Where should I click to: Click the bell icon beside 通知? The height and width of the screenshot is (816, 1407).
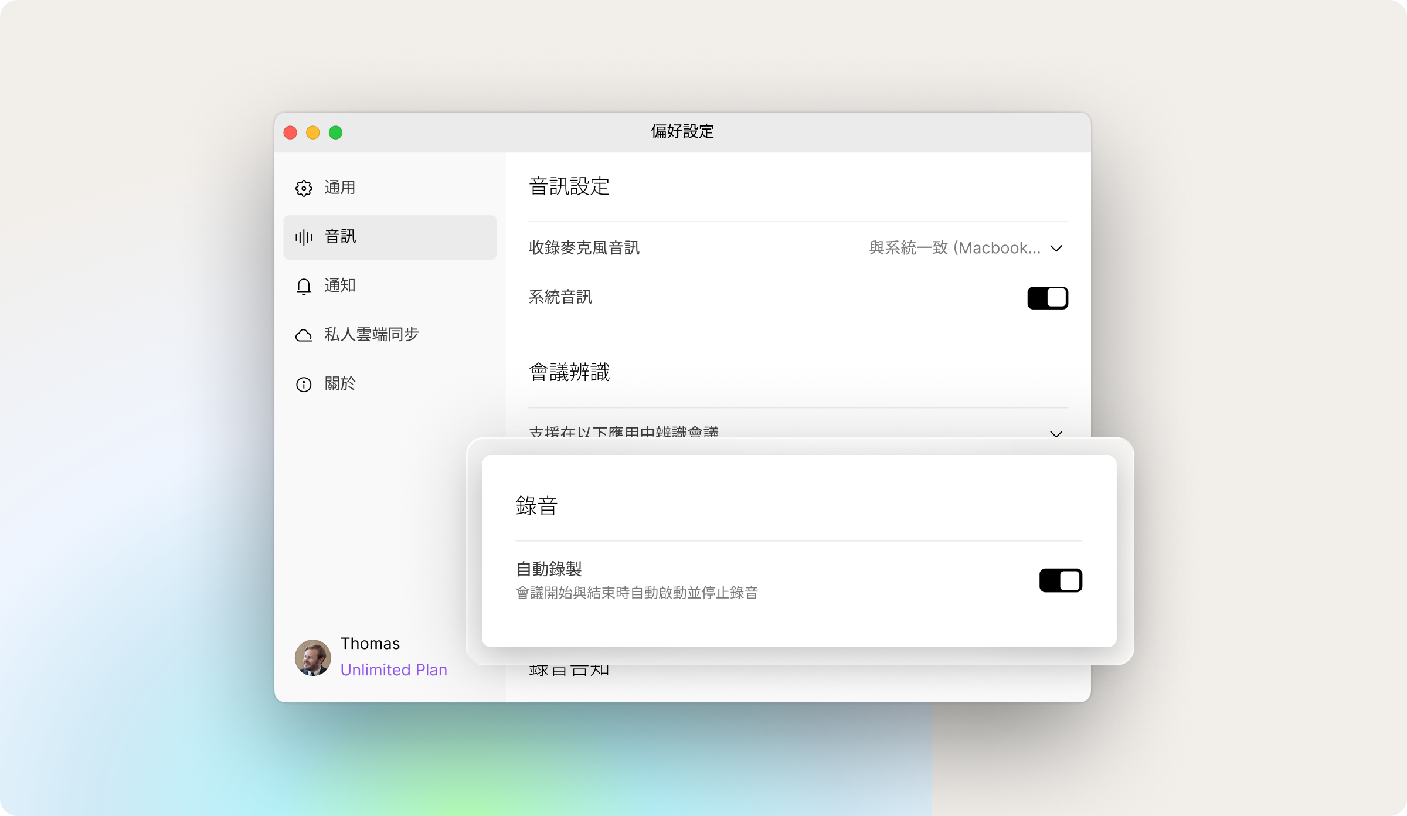point(304,286)
